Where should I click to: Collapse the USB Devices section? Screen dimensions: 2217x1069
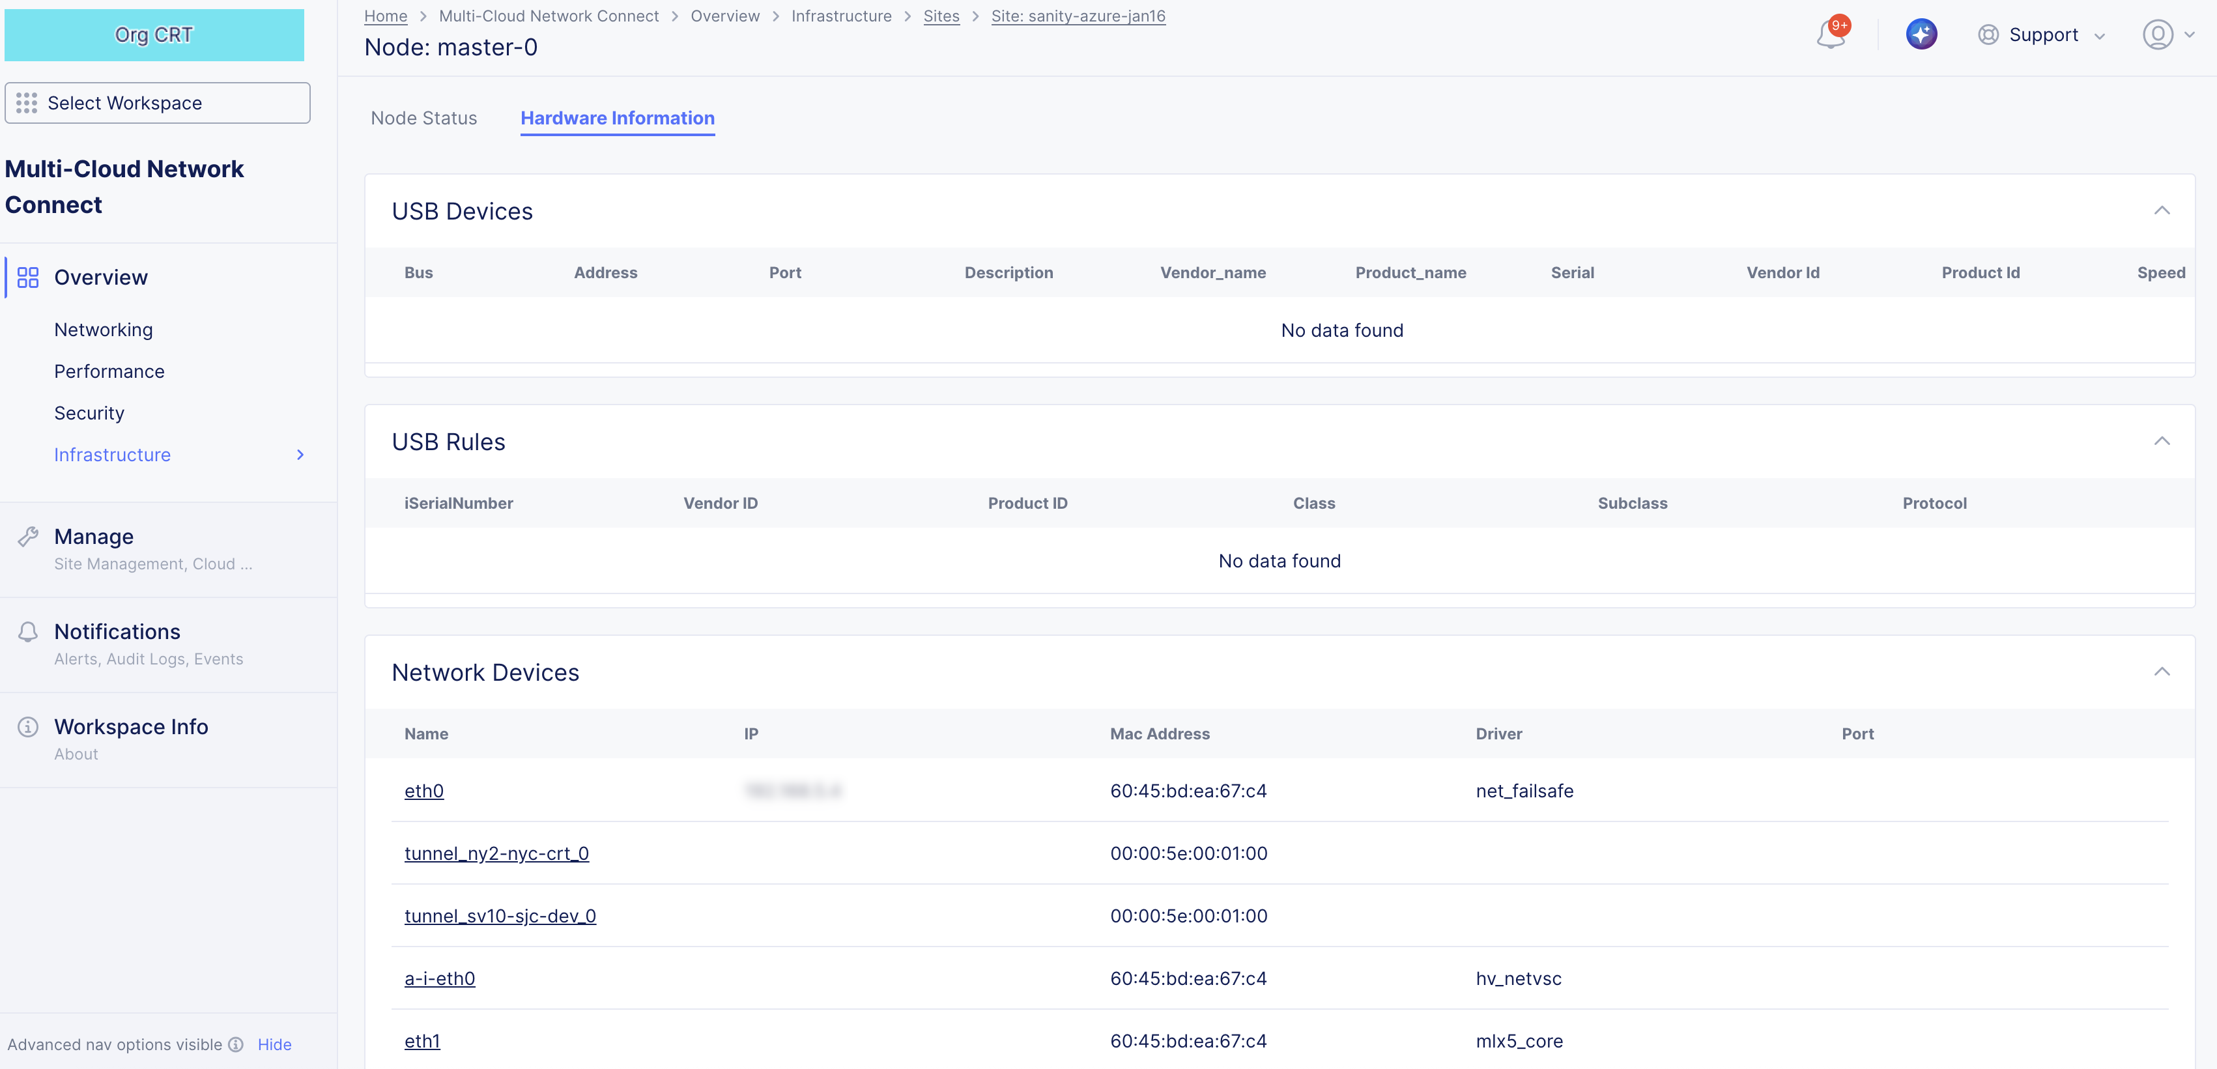(x=2161, y=211)
